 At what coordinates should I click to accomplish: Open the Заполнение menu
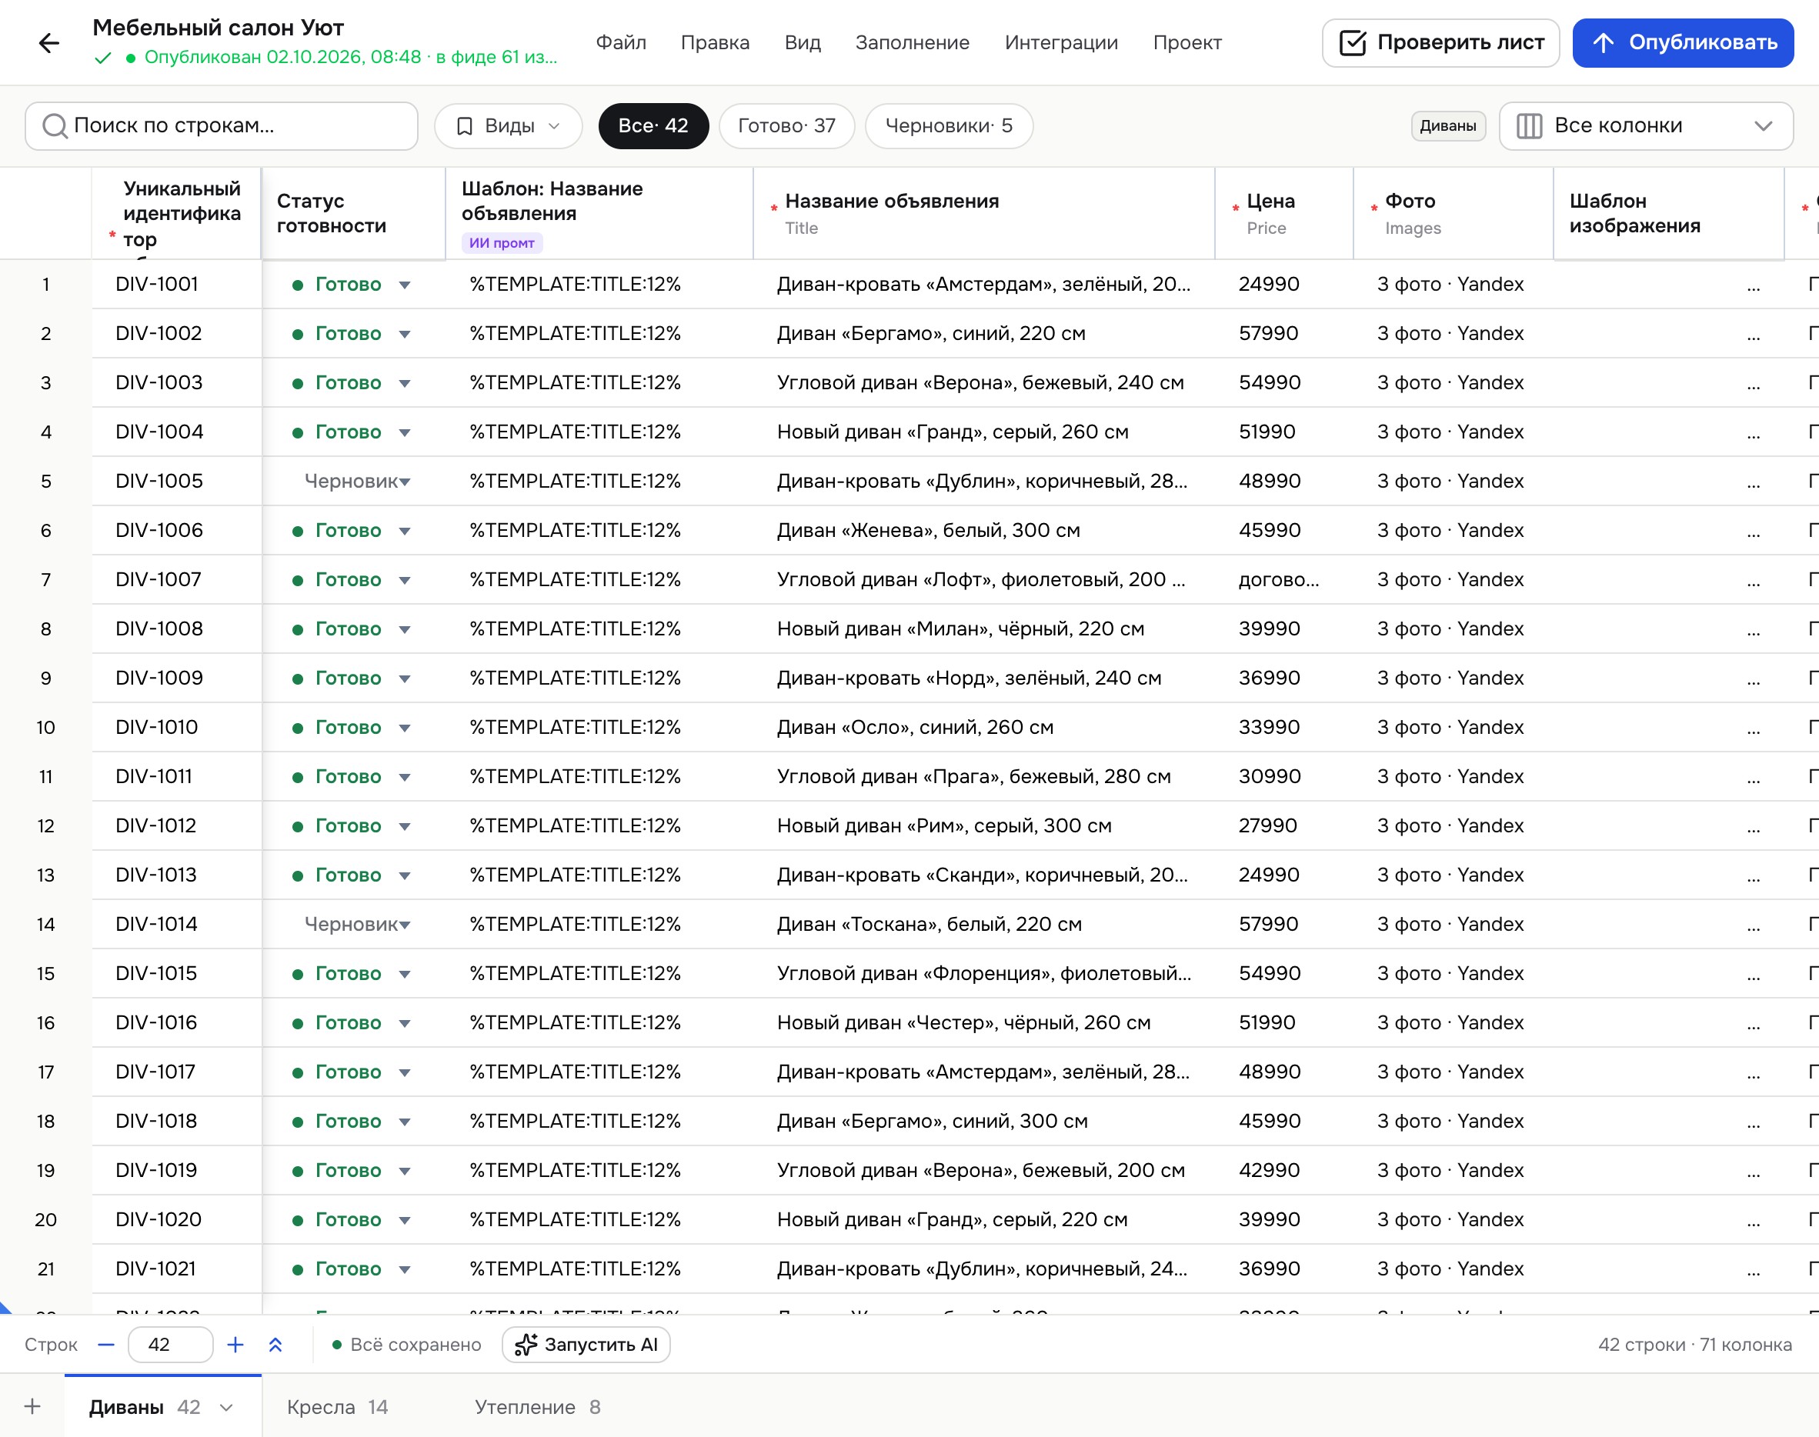pyautogui.click(x=912, y=43)
